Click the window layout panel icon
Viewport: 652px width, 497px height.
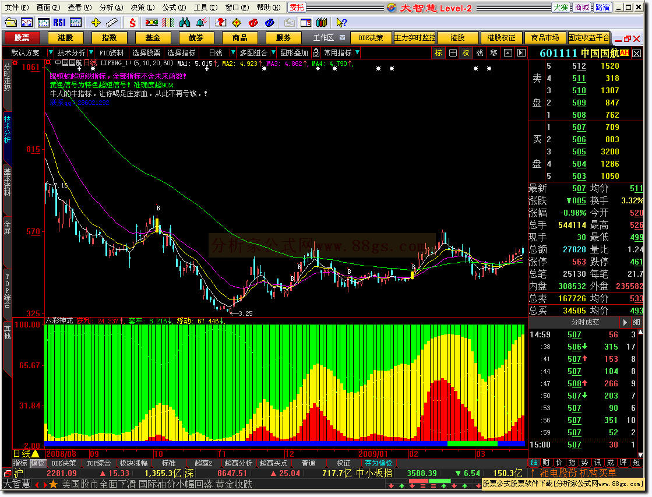[306, 23]
